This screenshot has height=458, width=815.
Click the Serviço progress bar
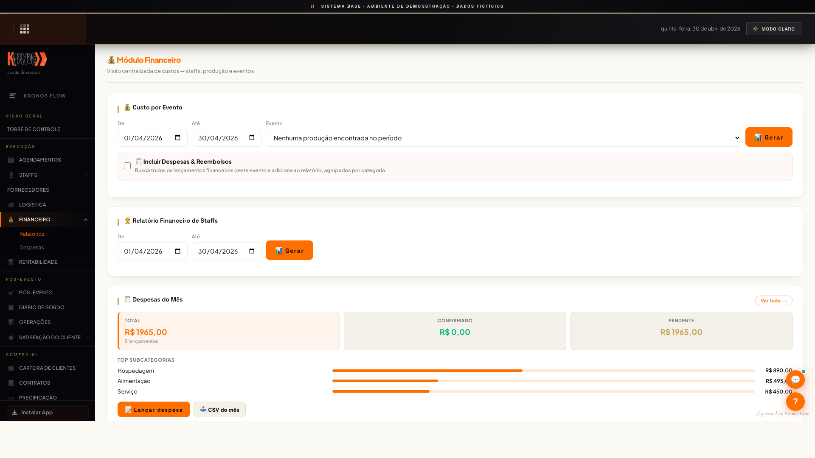pos(543,391)
